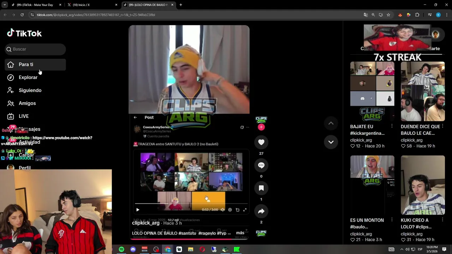
Task: Open options menu for 'BAJATE EU' video
Action: [392, 126]
